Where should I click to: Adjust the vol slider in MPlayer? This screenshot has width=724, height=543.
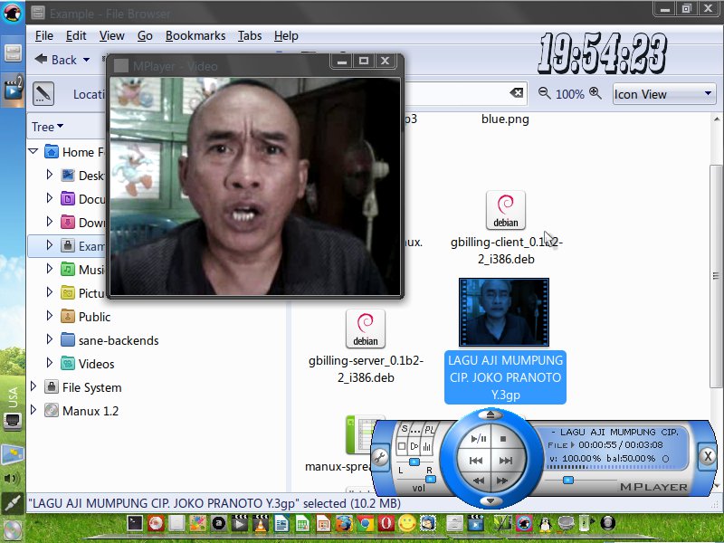431,480
